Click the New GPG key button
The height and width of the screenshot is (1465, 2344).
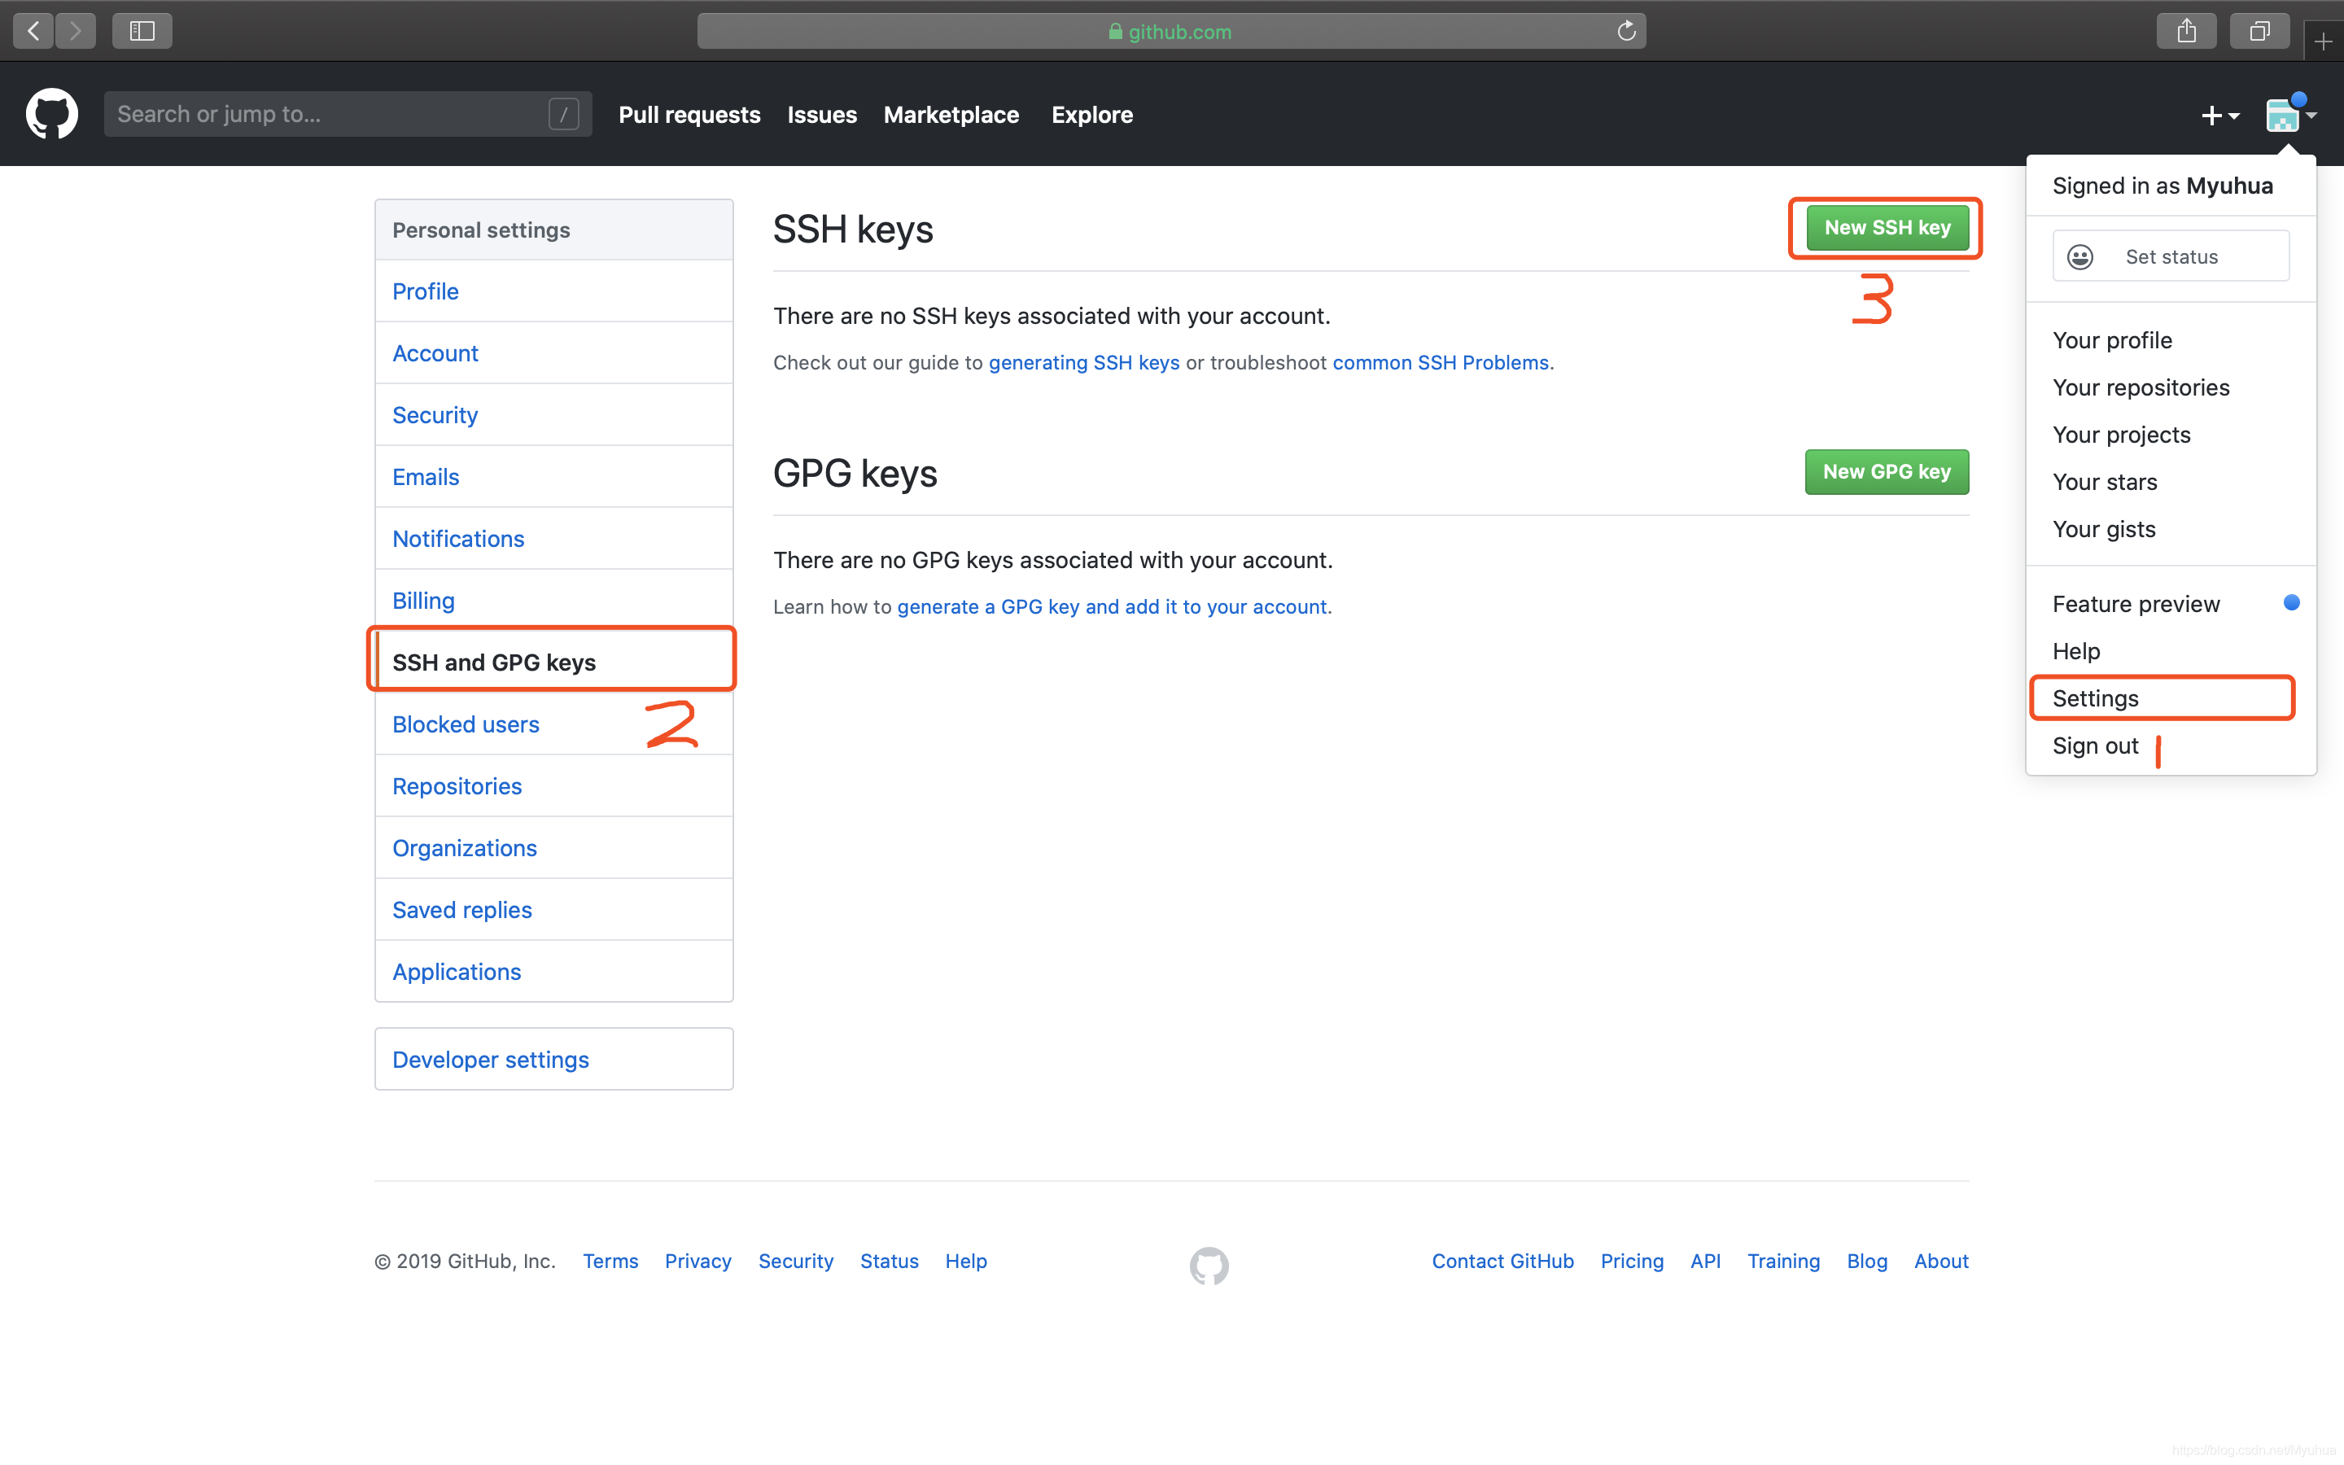[1887, 472]
